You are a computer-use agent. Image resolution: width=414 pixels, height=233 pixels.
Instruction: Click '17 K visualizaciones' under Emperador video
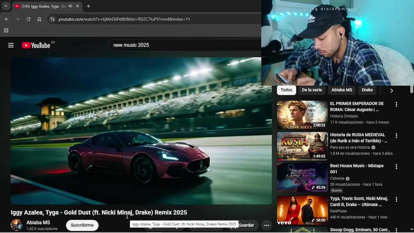point(346,122)
